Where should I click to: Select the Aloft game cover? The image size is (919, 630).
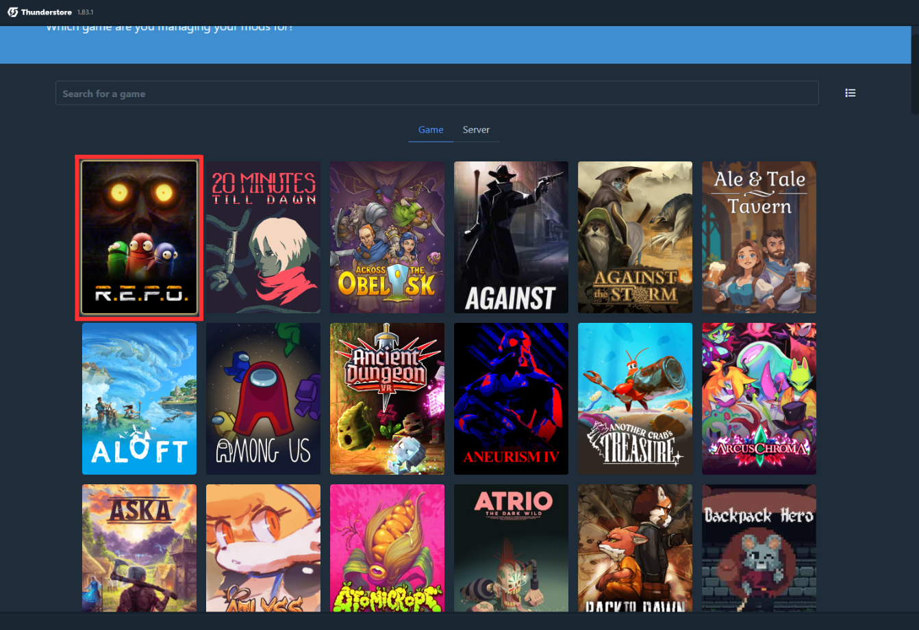pos(139,399)
